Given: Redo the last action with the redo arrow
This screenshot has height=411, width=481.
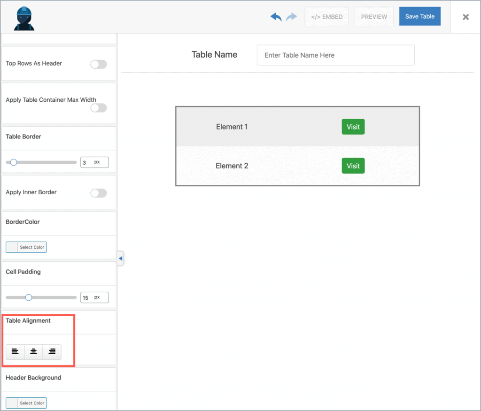Looking at the screenshot, I should (291, 16).
